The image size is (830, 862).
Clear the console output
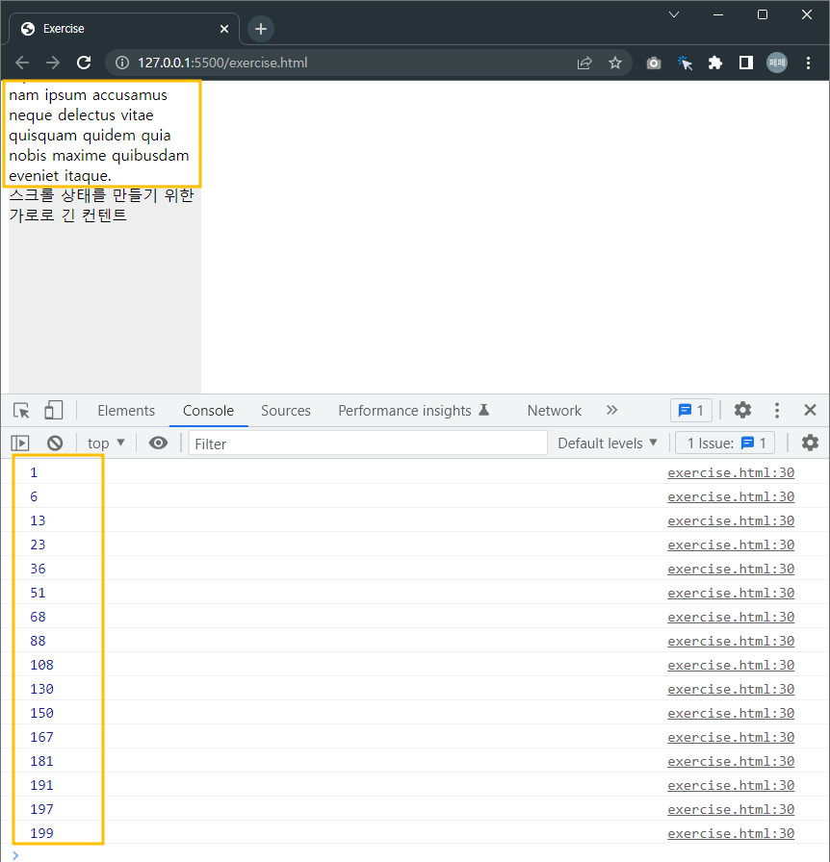(x=55, y=443)
